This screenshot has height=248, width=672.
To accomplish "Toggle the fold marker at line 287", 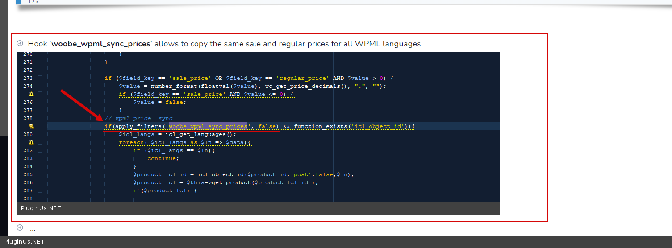I will click(40, 190).
